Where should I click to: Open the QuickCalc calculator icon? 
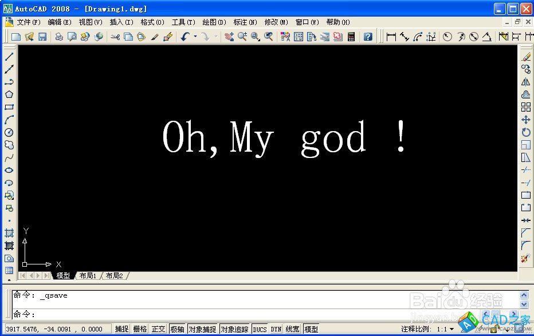tap(351, 37)
